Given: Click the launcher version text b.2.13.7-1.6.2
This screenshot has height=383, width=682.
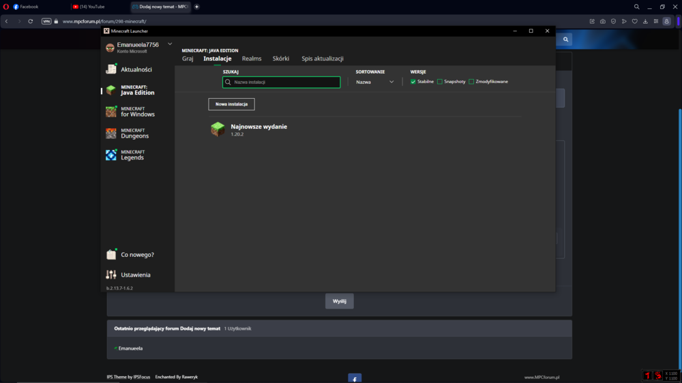Looking at the screenshot, I should tap(119, 288).
